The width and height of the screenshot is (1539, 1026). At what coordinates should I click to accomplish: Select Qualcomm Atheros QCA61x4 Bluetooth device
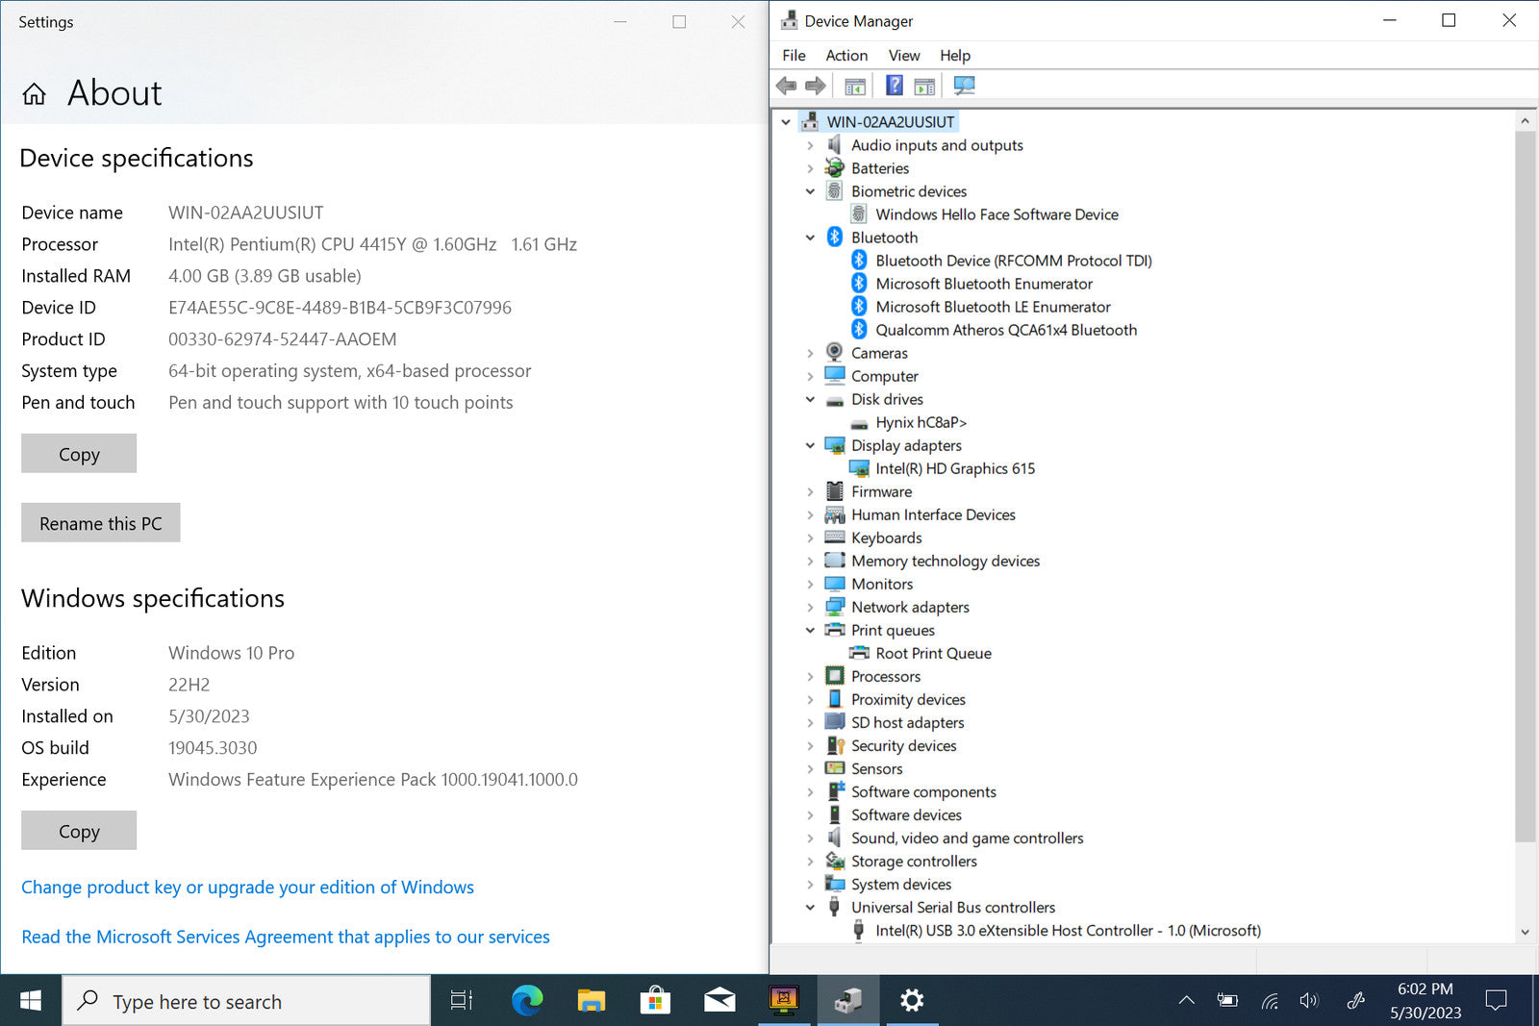pos(1006,330)
